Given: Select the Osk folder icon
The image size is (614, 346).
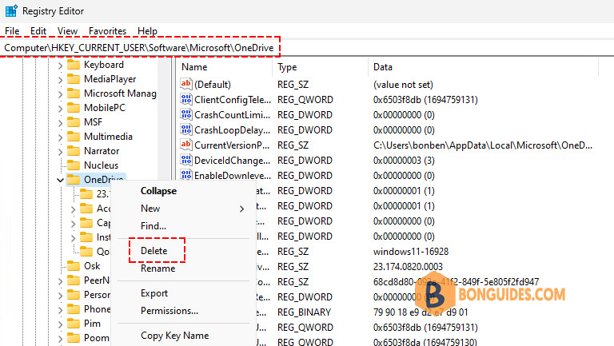Looking at the screenshot, I should pyautogui.click(x=74, y=266).
